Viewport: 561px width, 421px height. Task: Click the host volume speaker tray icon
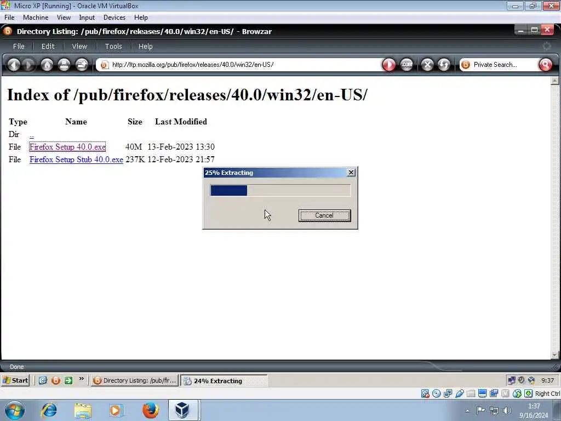pos(507,410)
